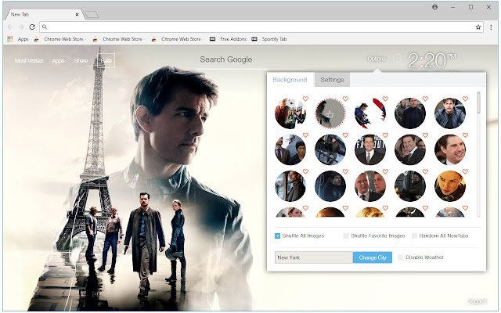Open the Chrome three-dot menu

click(x=491, y=27)
